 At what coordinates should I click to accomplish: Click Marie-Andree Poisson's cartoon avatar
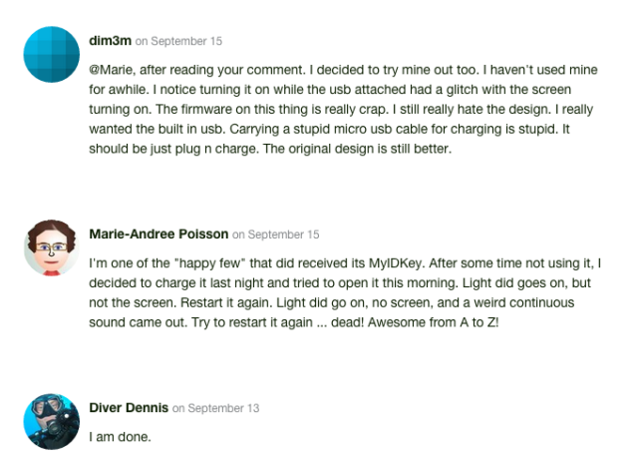(x=51, y=248)
